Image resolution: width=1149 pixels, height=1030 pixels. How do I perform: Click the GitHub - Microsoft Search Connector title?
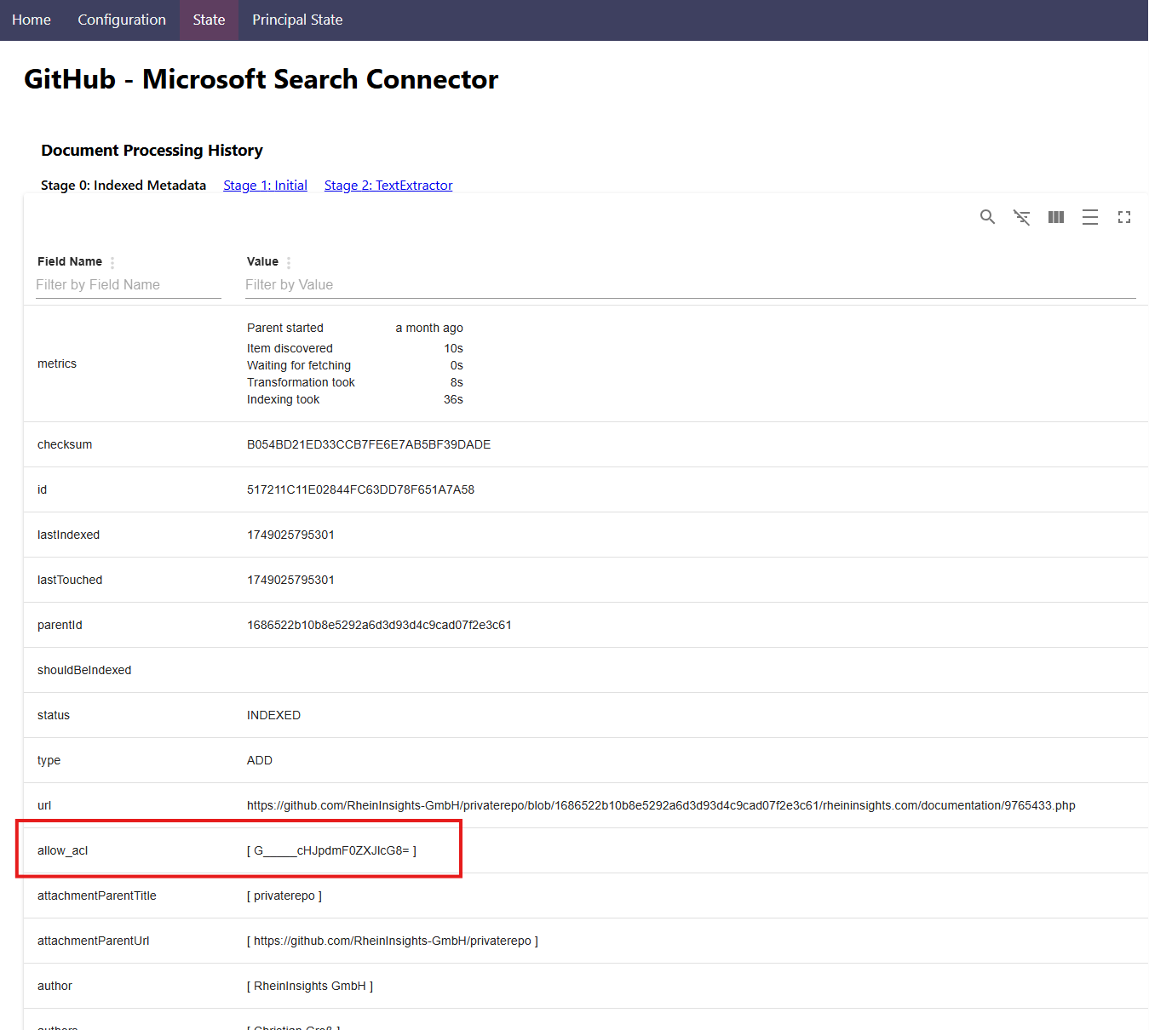point(261,79)
